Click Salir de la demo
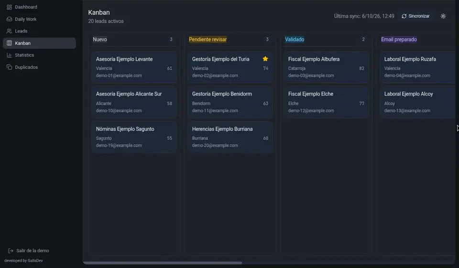This screenshot has height=268, width=459. (x=29, y=251)
